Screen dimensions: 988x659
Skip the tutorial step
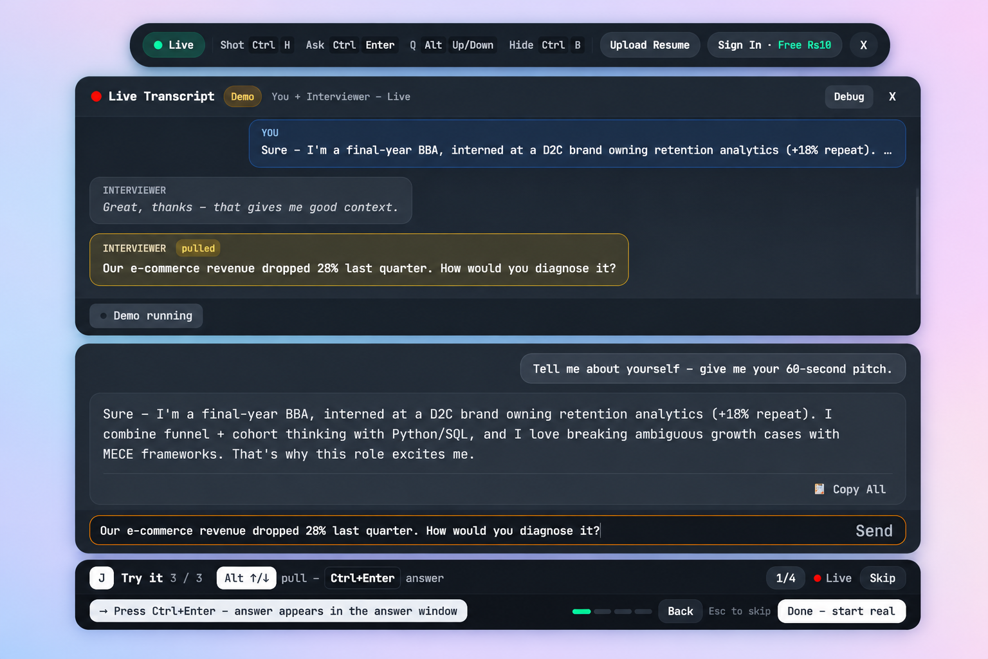point(883,578)
